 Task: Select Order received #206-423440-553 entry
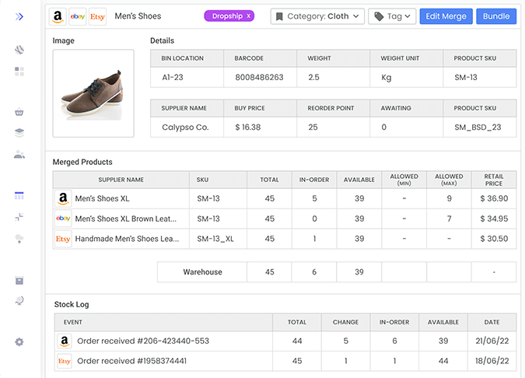pos(143,341)
